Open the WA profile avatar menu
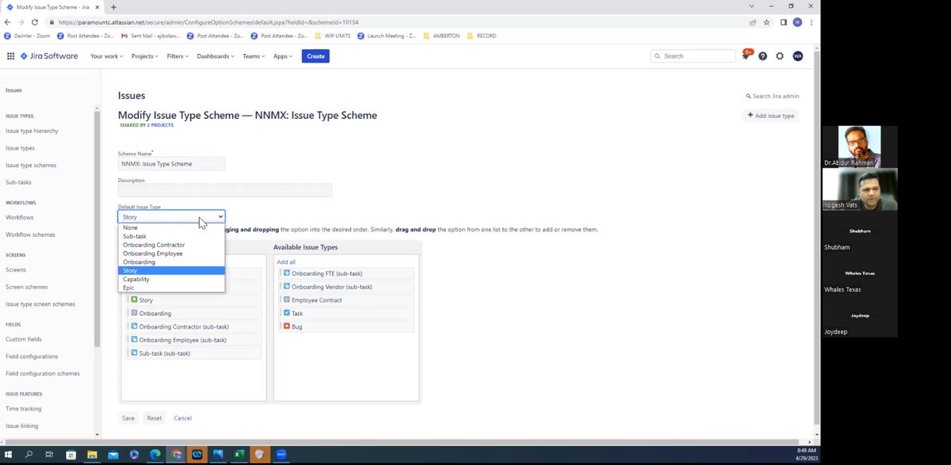Screen dimensions: 951x465 (x=798, y=55)
